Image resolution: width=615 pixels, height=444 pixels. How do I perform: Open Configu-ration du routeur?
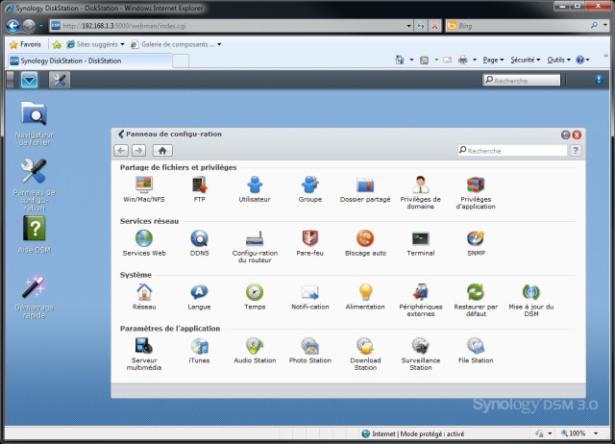(255, 246)
